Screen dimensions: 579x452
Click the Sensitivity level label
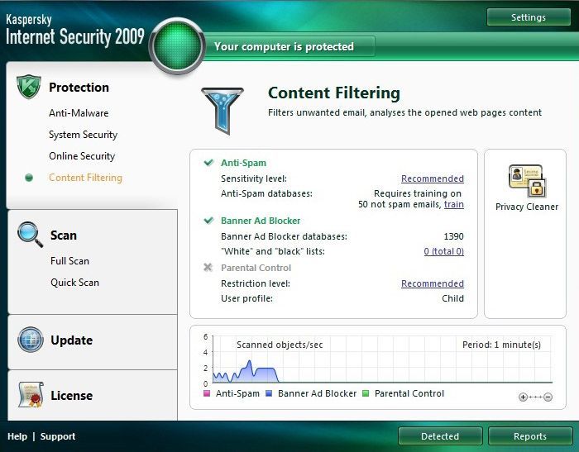pyautogui.click(x=254, y=178)
